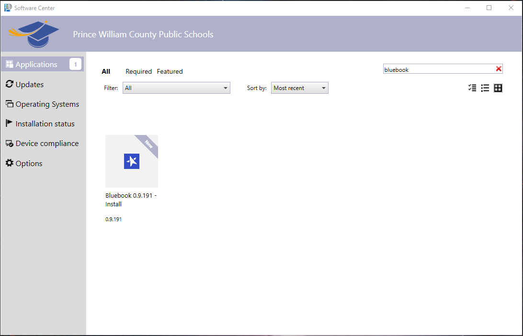Maximize the Software Center window

tap(489, 8)
